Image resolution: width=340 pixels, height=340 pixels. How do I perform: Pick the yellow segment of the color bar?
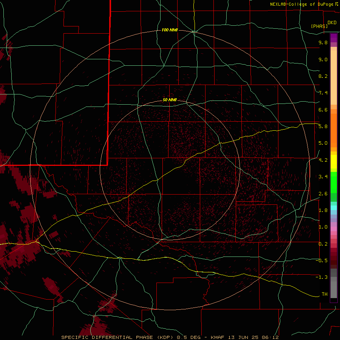click(x=334, y=162)
